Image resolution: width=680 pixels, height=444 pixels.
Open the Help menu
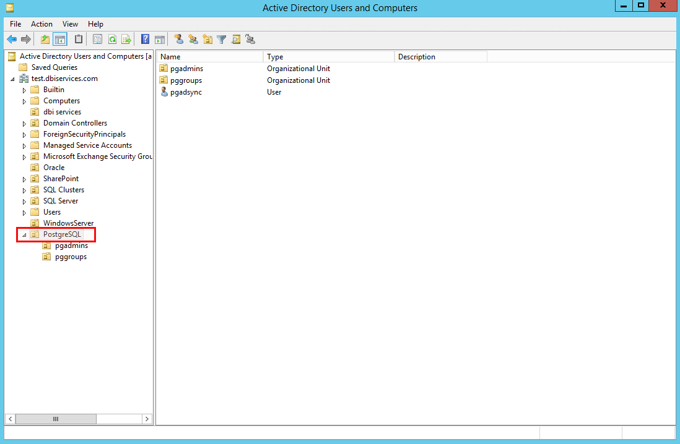click(95, 24)
